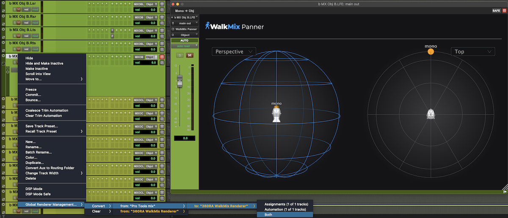
Task: Open the Top view dropdown
Action: click(x=472, y=52)
